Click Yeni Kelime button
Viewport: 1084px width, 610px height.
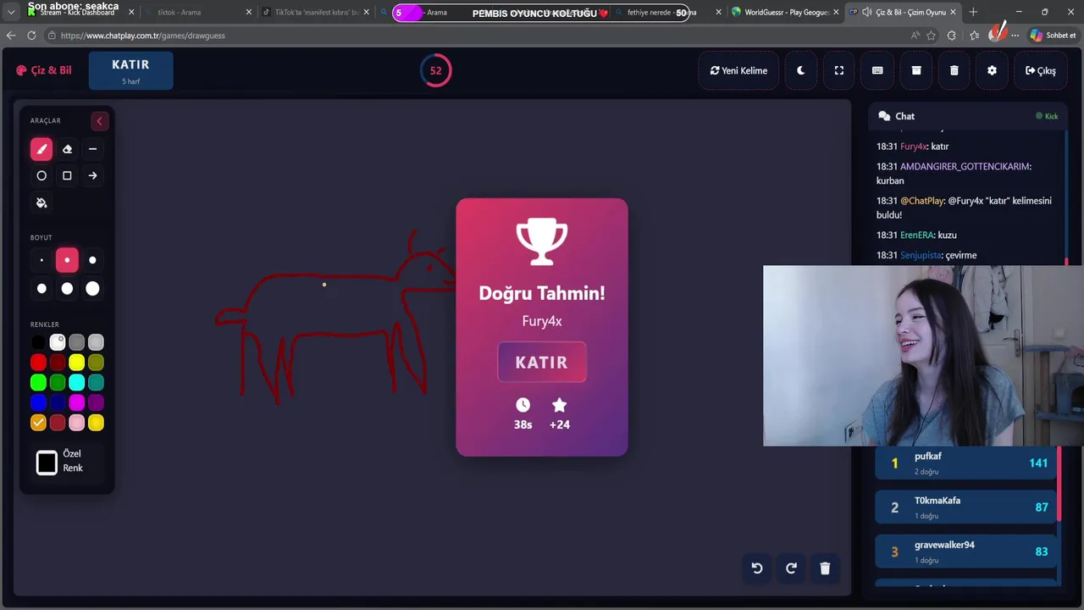738,70
